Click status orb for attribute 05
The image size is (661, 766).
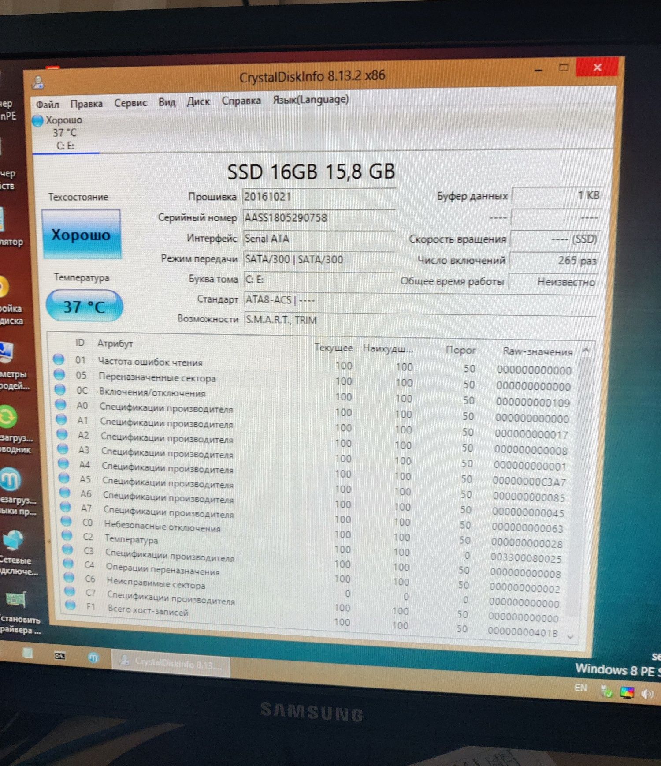pos(59,374)
